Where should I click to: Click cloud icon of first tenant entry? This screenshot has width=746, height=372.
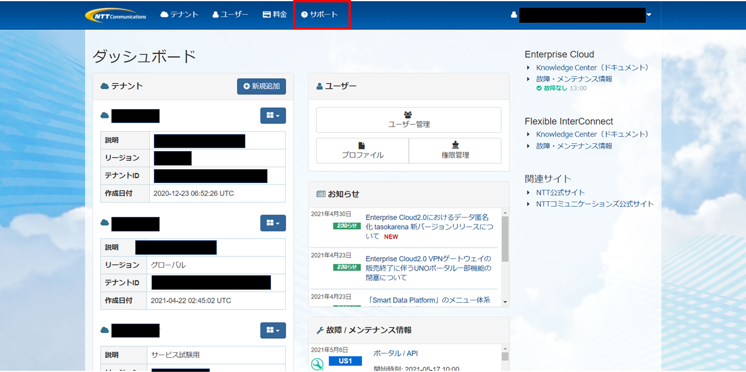coord(105,115)
